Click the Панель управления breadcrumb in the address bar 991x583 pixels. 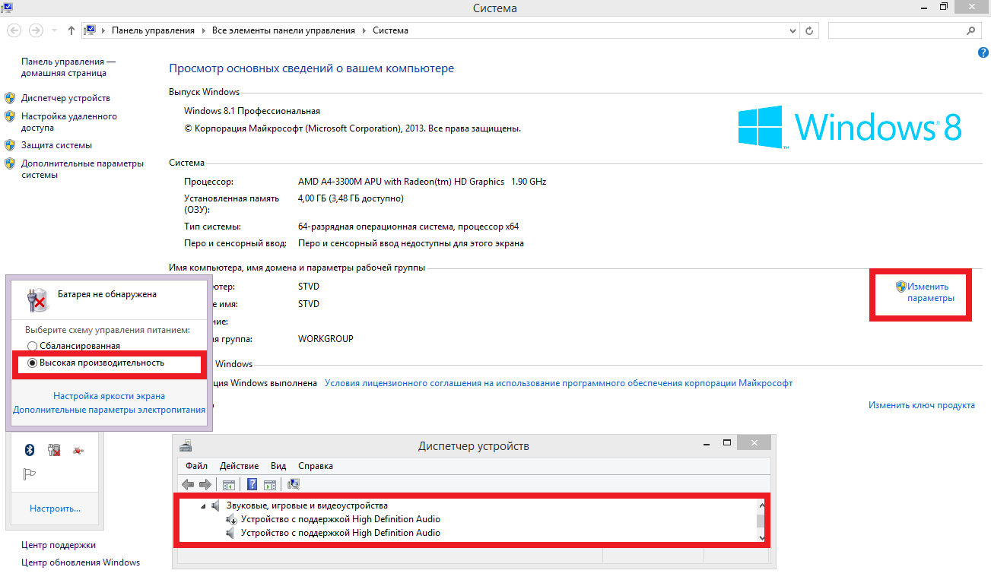click(153, 30)
